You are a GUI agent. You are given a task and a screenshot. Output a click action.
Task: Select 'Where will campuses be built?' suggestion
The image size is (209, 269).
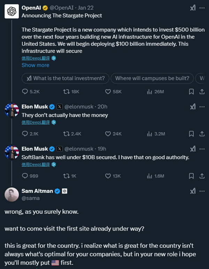pos(152,78)
